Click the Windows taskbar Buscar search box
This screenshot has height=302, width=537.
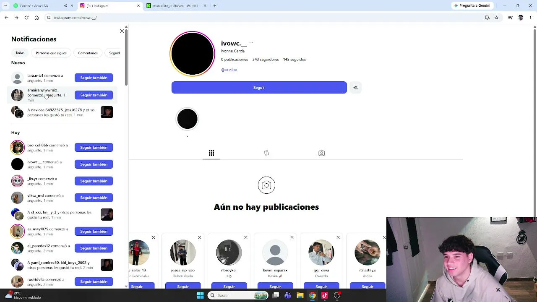point(238,295)
